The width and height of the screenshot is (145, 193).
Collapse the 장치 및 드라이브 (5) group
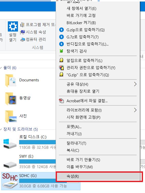pyautogui.click(x=1, y=129)
